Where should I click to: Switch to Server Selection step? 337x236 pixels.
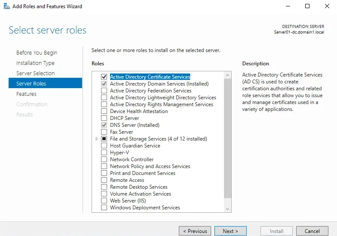pyautogui.click(x=35, y=74)
